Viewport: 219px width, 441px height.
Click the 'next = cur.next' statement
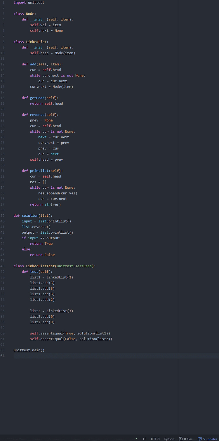point(54,137)
